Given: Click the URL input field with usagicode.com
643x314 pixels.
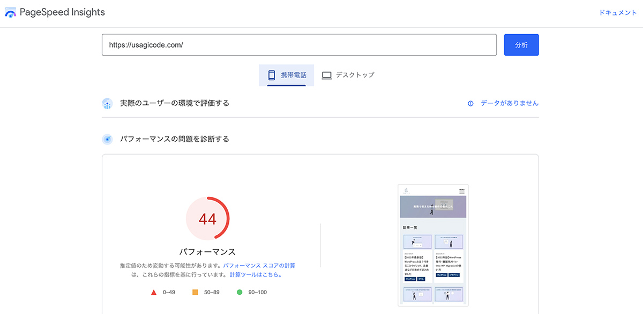Looking at the screenshot, I should (x=300, y=45).
